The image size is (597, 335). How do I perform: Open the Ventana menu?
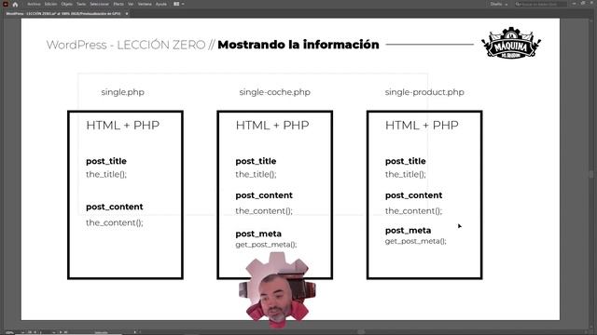[x=145, y=4]
